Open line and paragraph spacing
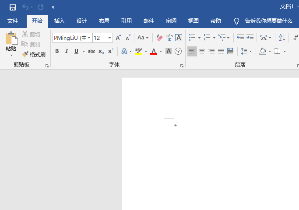 [244, 51]
